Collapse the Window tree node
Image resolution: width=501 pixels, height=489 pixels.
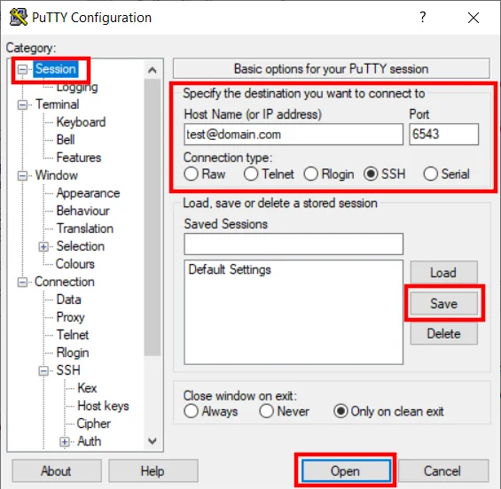point(22,175)
